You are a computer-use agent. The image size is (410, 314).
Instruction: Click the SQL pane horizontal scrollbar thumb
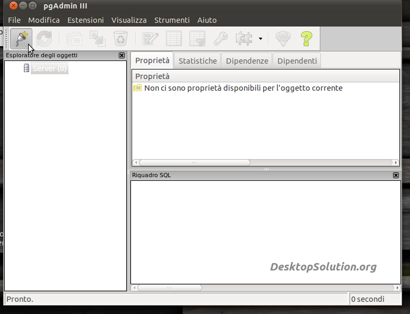pos(169,287)
